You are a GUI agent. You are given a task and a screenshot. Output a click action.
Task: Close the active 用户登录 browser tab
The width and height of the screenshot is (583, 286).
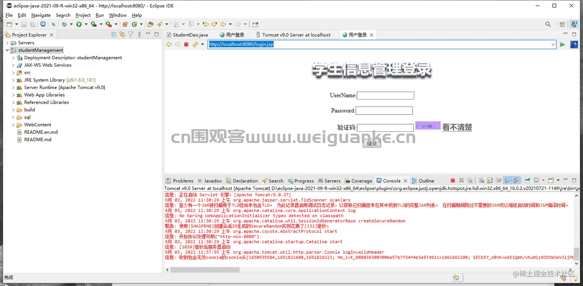click(x=371, y=35)
